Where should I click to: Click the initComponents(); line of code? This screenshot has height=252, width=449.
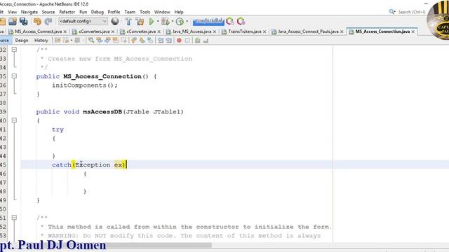coord(85,85)
